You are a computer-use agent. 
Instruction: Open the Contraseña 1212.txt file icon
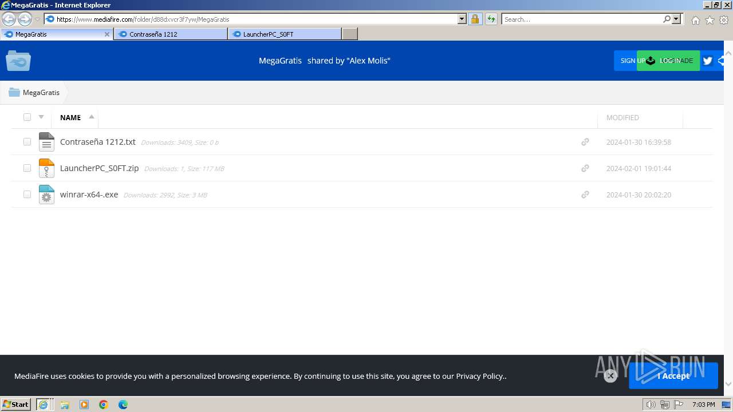point(46,142)
